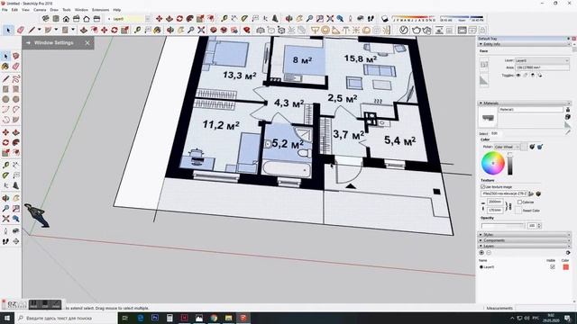Click Match Color of Object icon
This screenshot has width=577, height=324.
pyautogui.click(x=532, y=147)
